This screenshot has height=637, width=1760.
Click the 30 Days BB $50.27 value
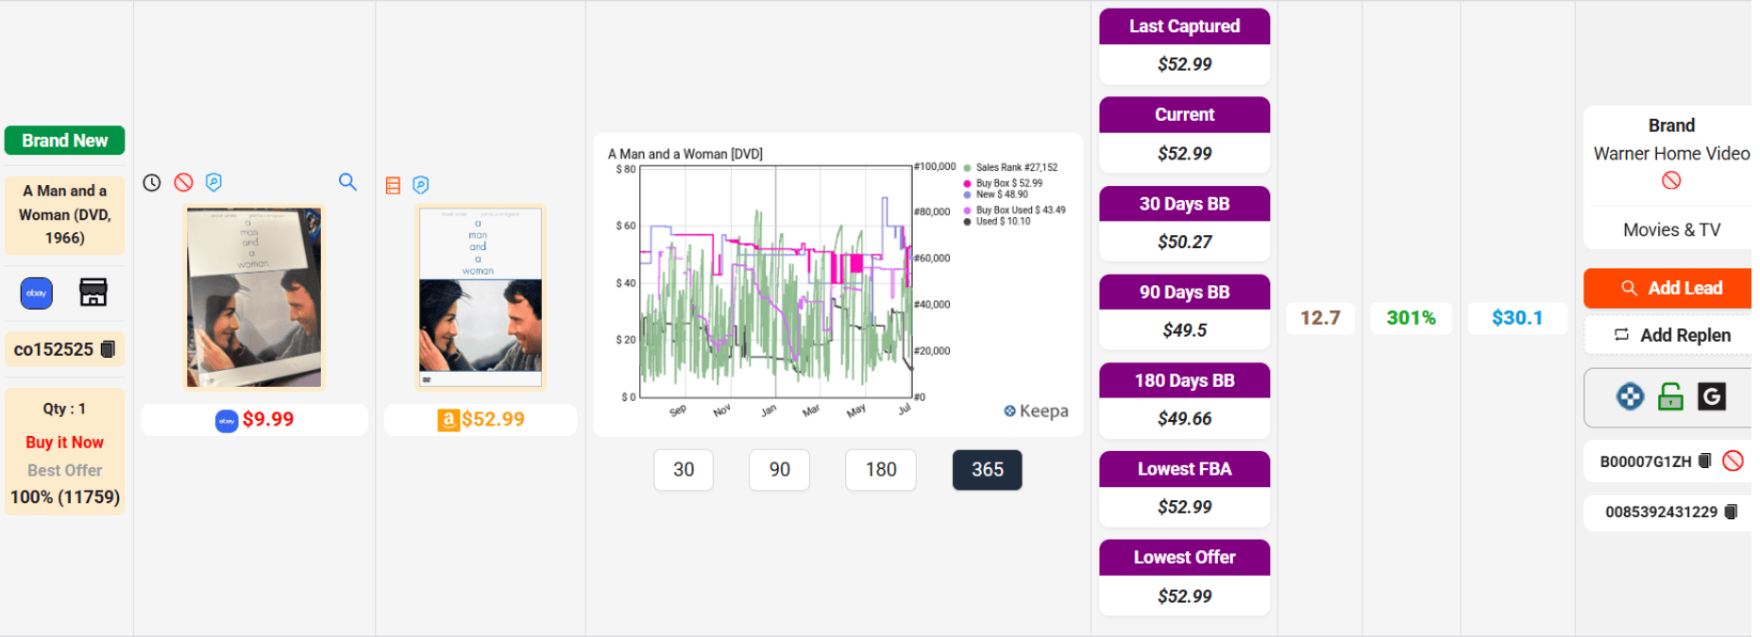point(1185,242)
